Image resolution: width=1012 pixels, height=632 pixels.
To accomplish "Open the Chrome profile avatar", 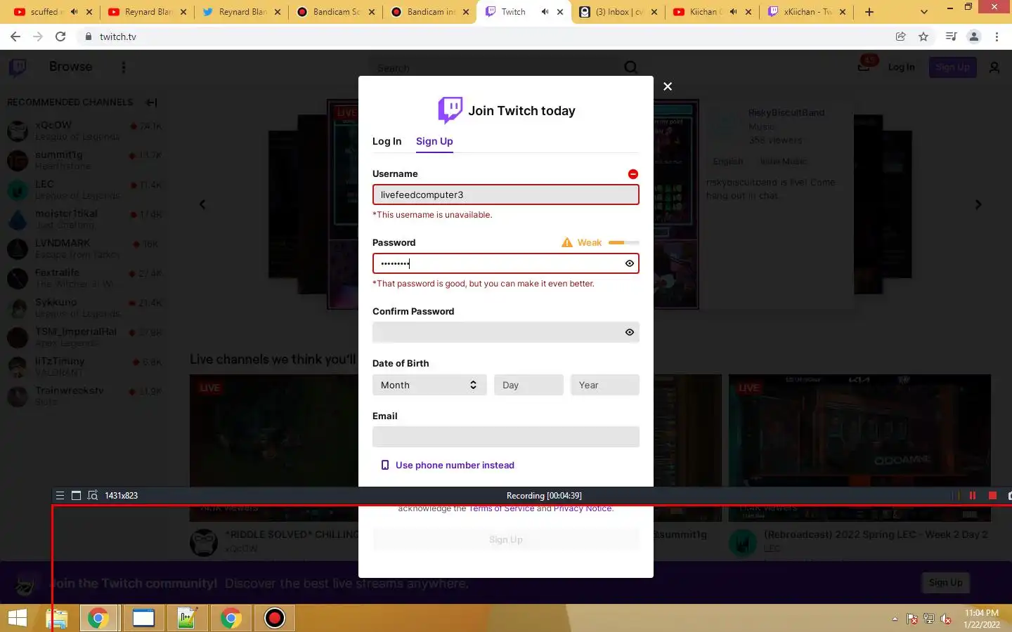I will [x=974, y=37].
